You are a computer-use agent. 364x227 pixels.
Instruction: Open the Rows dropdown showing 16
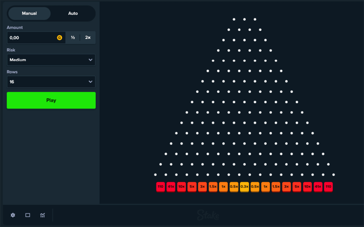(x=51, y=82)
